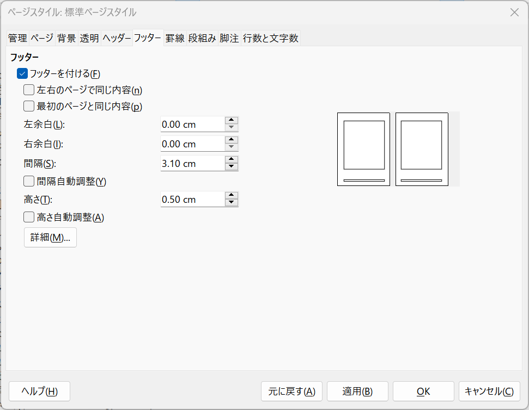Viewport: 529px width, 410px height.
Task: Click the 適用 button
Action: click(357, 391)
